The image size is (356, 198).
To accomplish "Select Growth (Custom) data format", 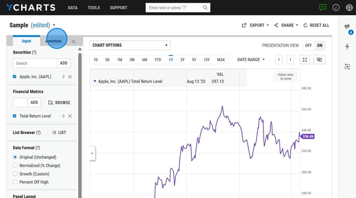I will (x=15, y=174).
